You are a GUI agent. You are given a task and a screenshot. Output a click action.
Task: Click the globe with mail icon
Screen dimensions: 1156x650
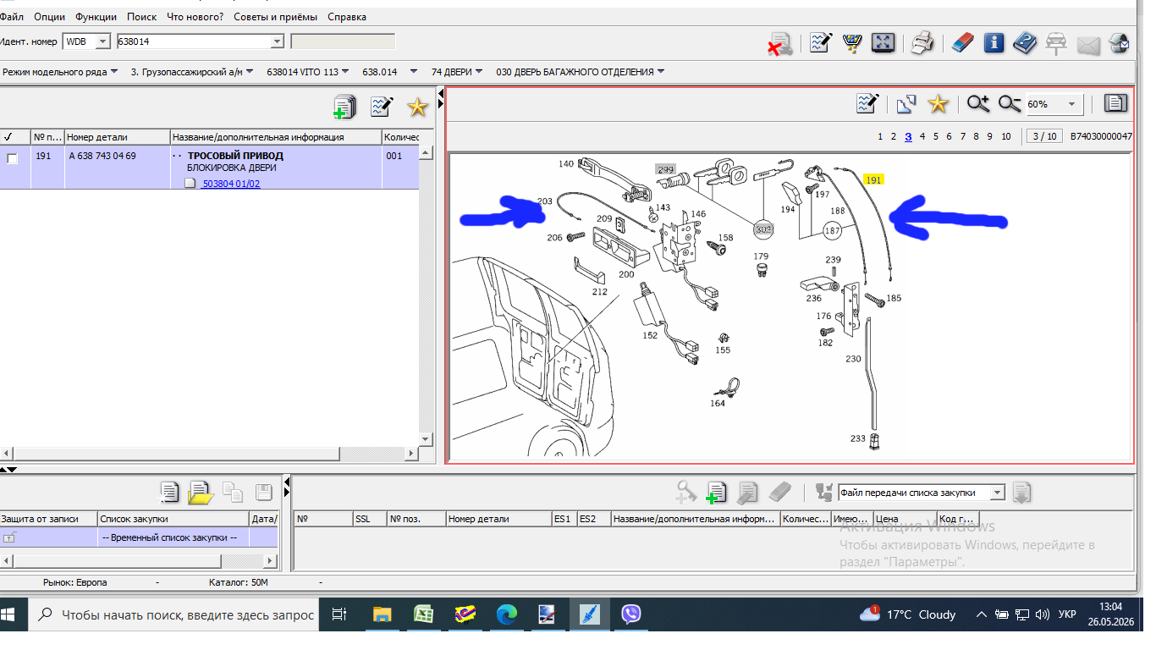1119,42
